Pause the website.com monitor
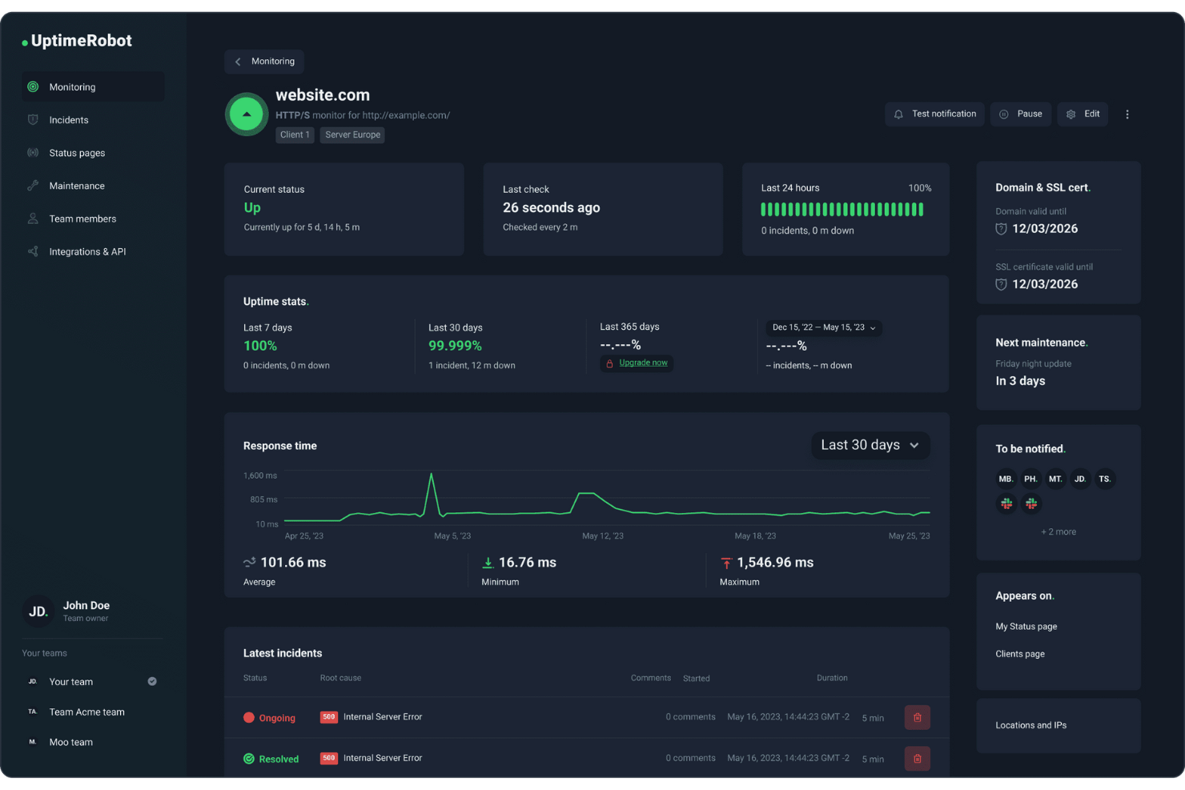The image size is (1185, 790). [x=1021, y=114]
